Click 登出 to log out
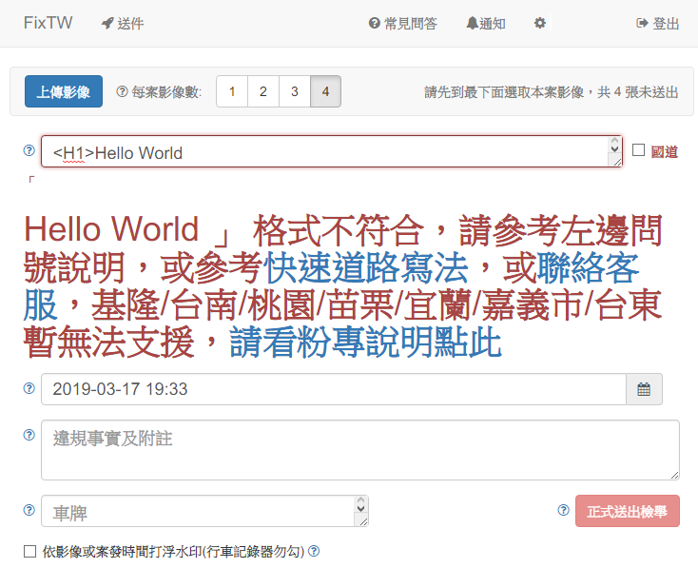Screen dimensions: 698x568 coord(658,23)
